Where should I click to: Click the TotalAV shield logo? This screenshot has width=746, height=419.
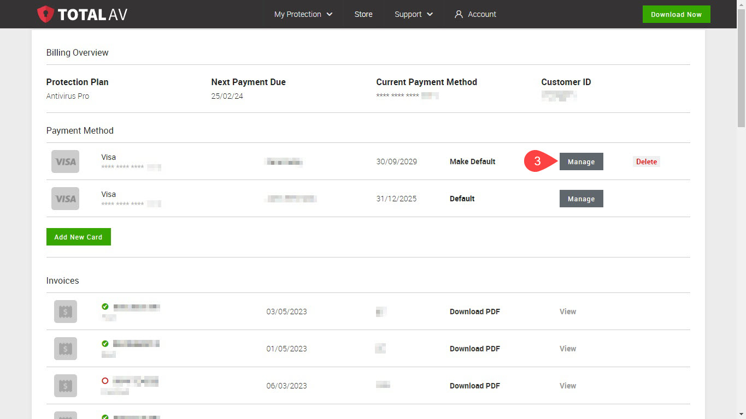(45, 14)
